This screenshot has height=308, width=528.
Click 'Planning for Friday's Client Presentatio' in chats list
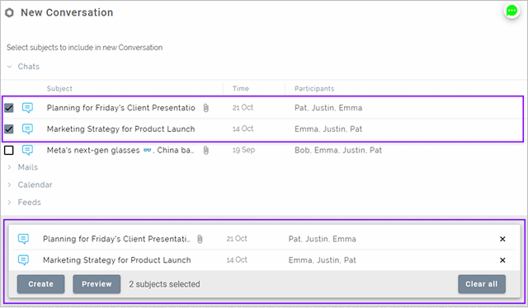tap(121, 108)
